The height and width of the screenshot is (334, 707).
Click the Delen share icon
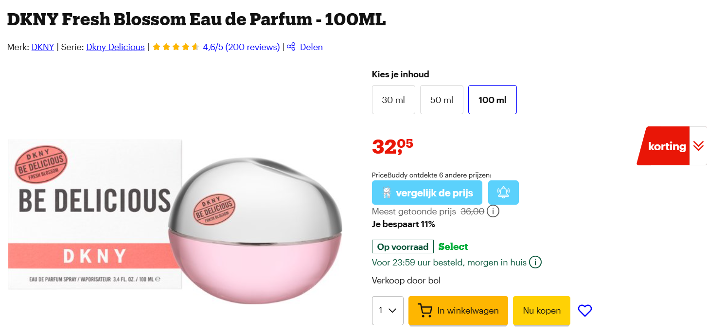coord(291,47)
